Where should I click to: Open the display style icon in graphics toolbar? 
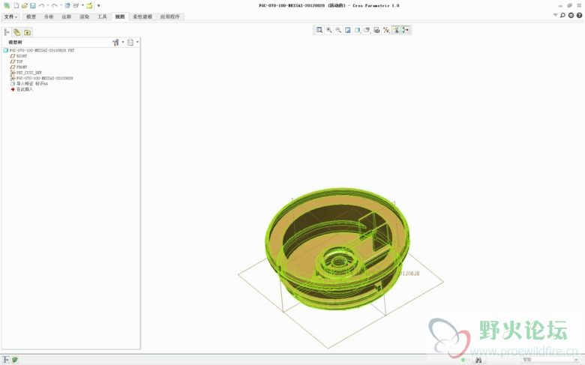click(x=358, y=30)
